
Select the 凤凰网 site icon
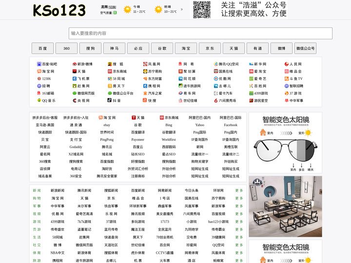[x=145, y=64]
